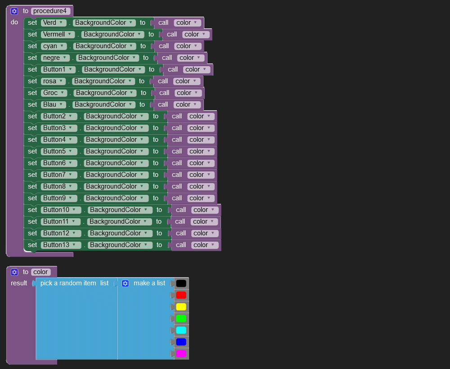
Task: Click the magenta color swatch
Action: tap(181, 354)
